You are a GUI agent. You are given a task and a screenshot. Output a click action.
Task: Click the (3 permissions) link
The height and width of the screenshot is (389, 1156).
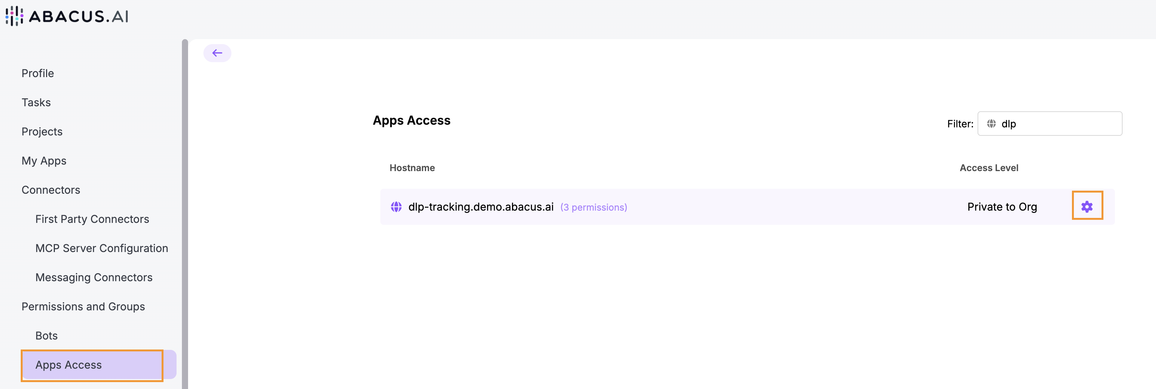594,207
